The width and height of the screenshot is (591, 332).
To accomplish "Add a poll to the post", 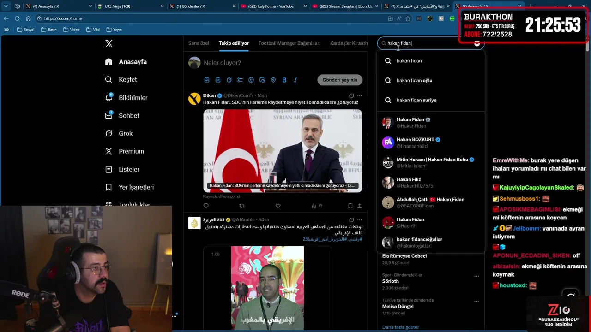I will [x=240, y=80].
